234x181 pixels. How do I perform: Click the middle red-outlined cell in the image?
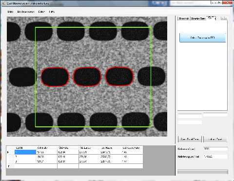pos(87,77)
